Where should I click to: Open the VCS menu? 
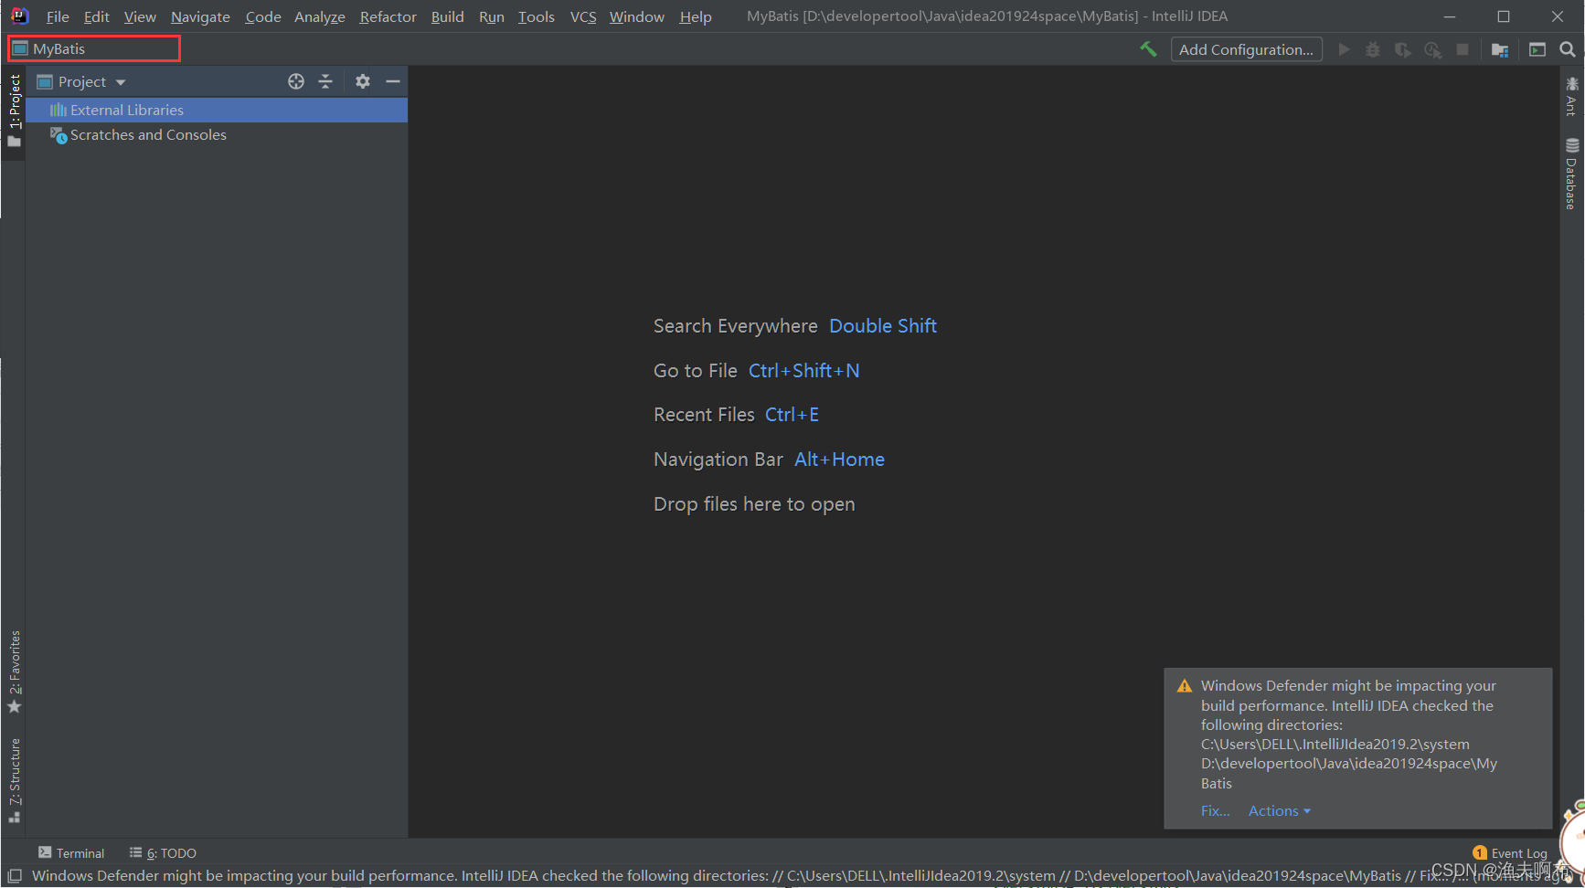coord(583,16)
